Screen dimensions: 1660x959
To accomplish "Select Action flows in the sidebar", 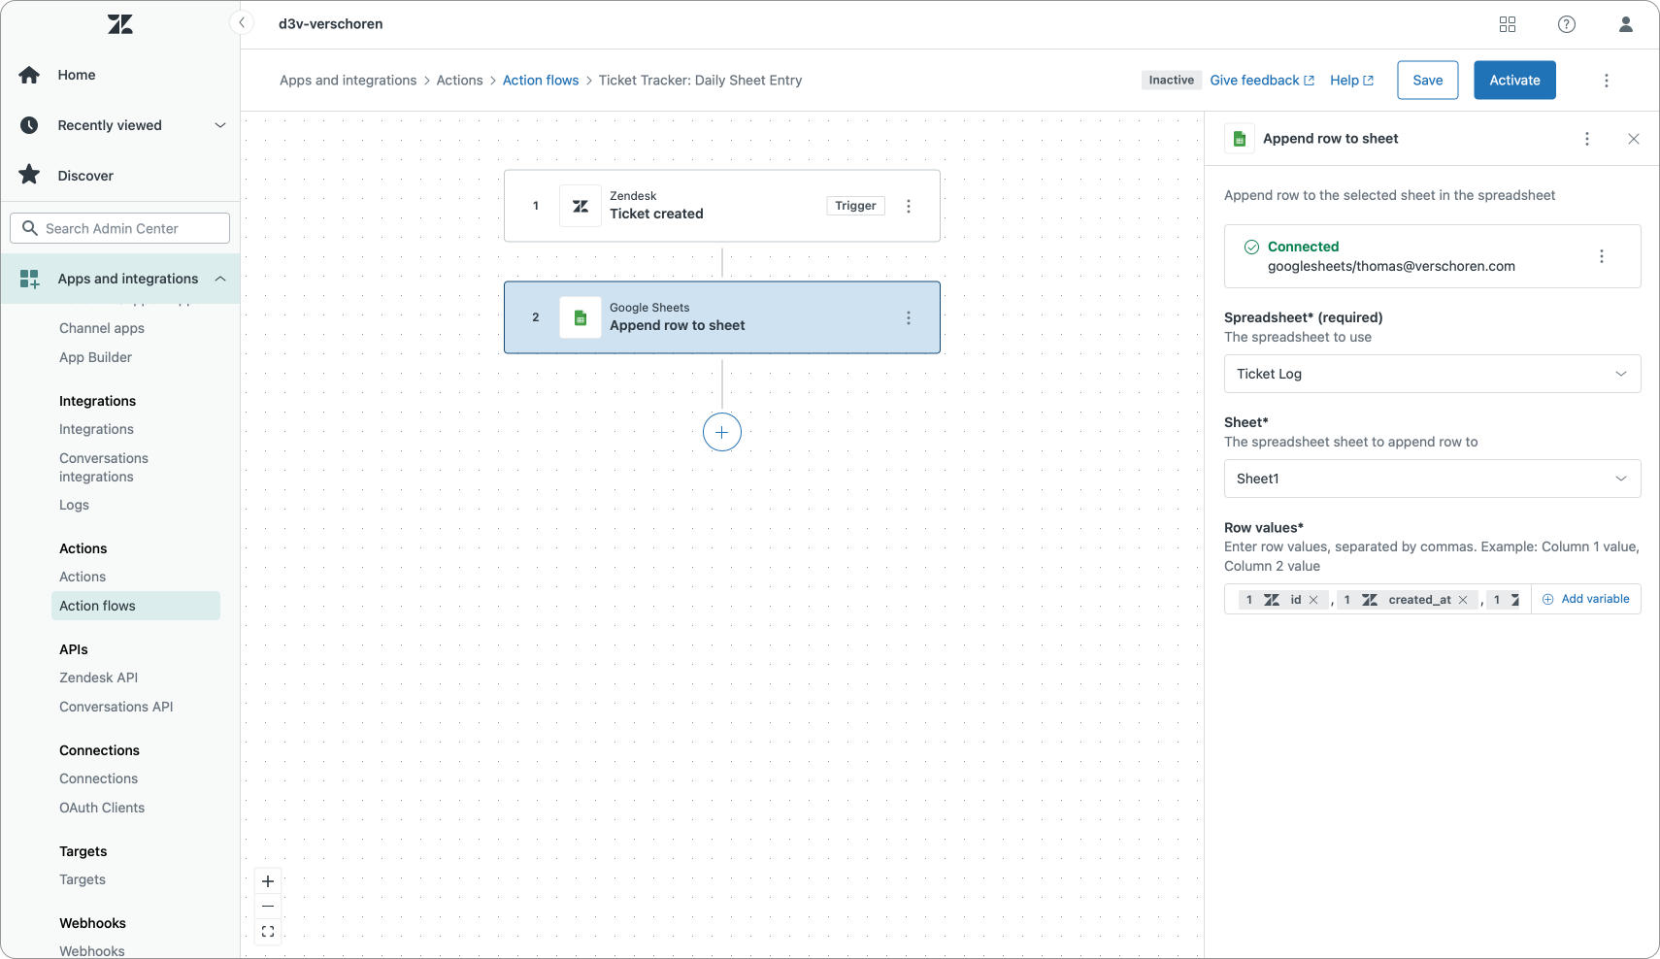I will point(135,606).
